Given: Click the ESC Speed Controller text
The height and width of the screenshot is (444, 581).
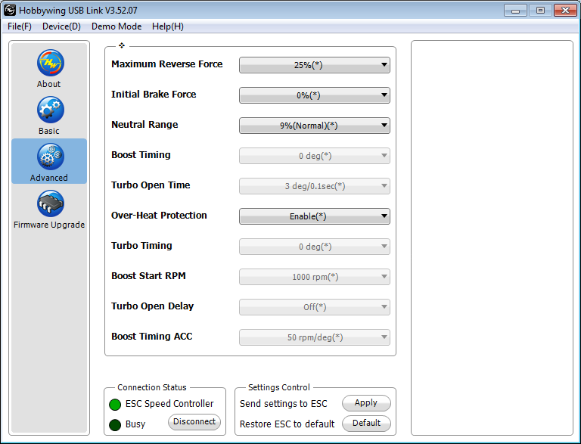Looking at the screenshot, I should pos(169,404).
